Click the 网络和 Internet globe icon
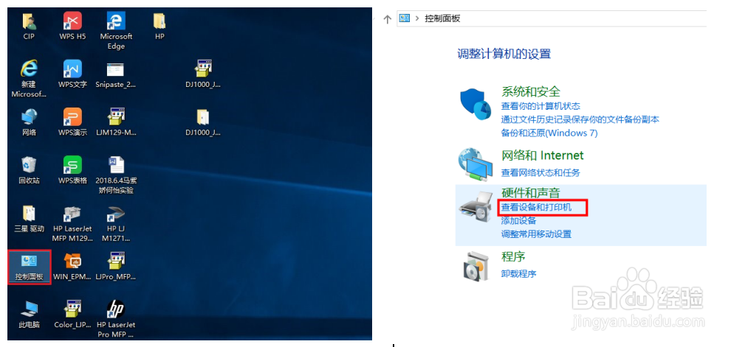 coord(476,165)
